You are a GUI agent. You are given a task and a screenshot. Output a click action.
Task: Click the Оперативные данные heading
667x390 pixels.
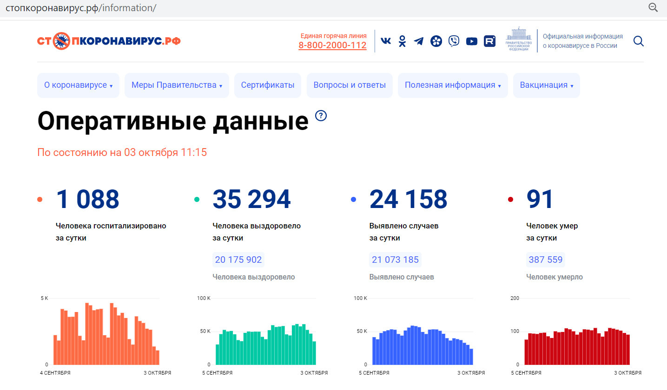pyautogui.click(x=173, y=121)
